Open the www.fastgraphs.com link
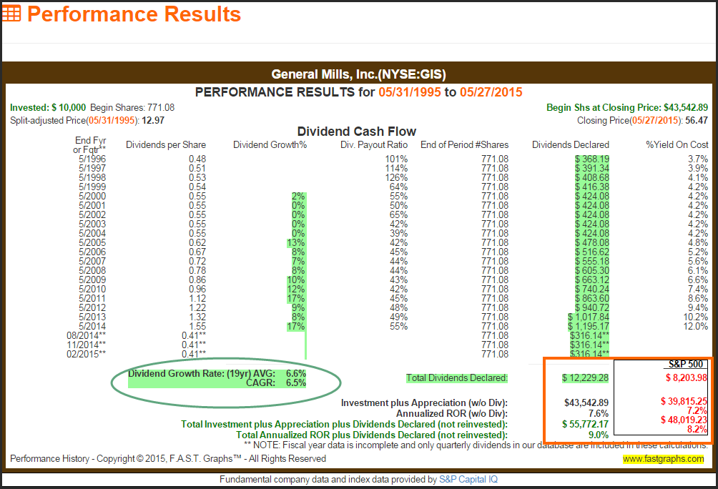 click(663, 458)
